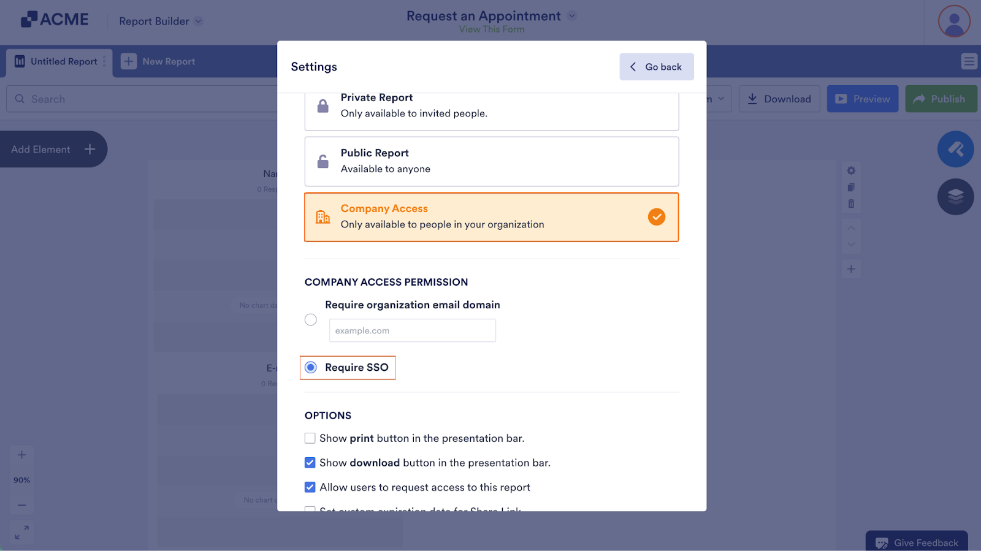The image size is (981, 551).
Task: Open the layers stack icon
Action: click(x=955, y=197)
